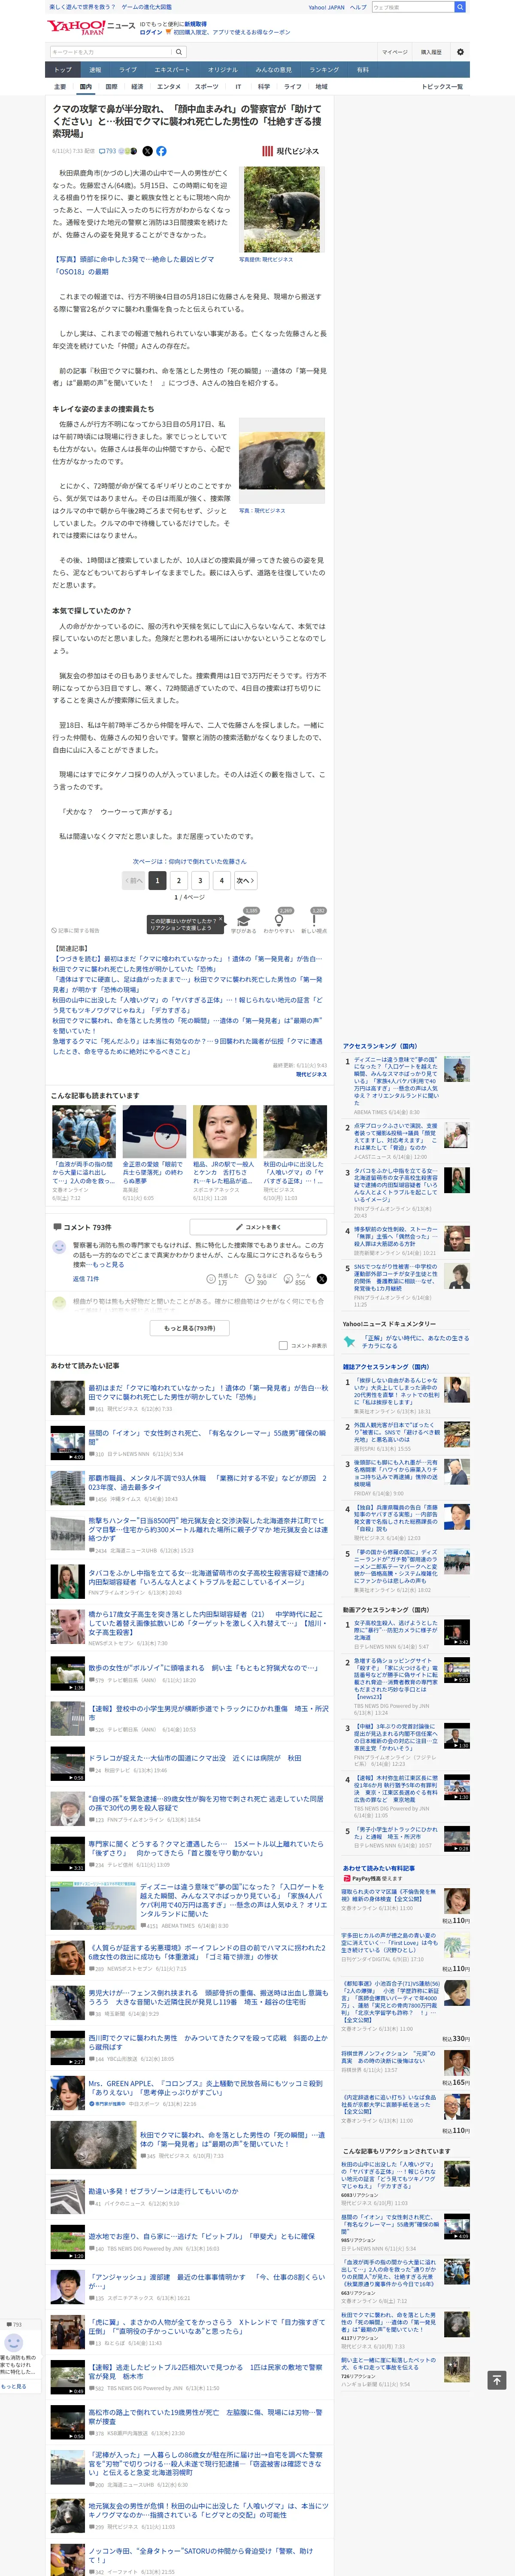Click the うーん reaction on first comment

tap(298, 1279)
